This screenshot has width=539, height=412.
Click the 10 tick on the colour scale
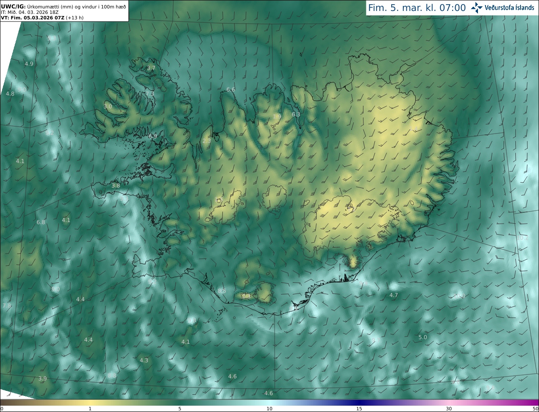269,409
